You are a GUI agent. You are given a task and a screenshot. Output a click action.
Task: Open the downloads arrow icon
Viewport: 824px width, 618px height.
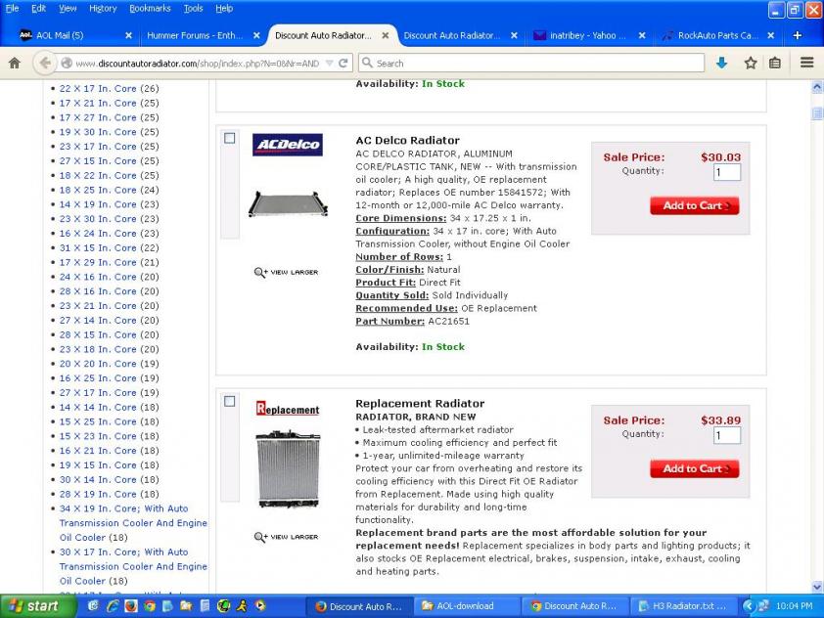(x=722, y=63)
